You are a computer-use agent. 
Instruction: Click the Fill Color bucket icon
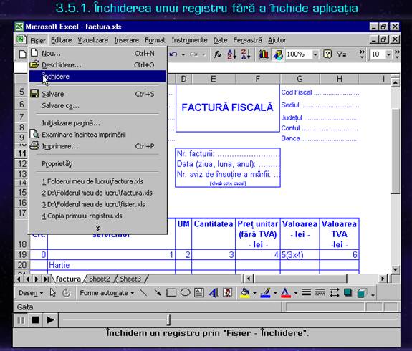tap(245, 292)
